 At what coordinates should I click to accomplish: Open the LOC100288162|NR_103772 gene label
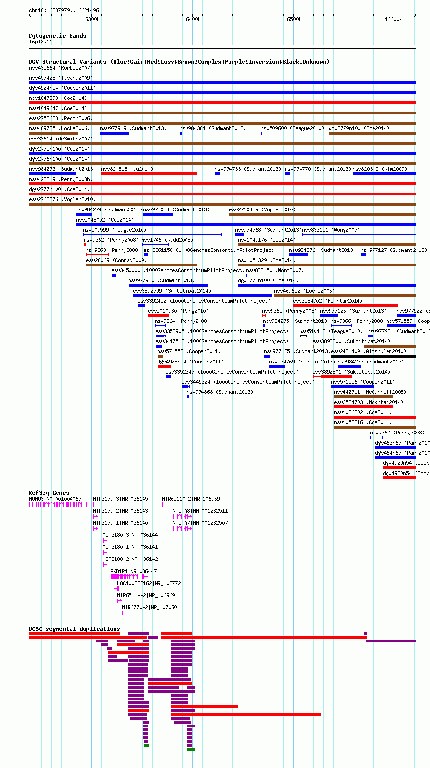click(149, 583)
